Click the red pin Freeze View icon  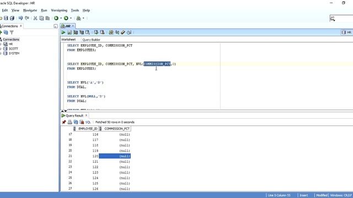click(x=64, y=122)
